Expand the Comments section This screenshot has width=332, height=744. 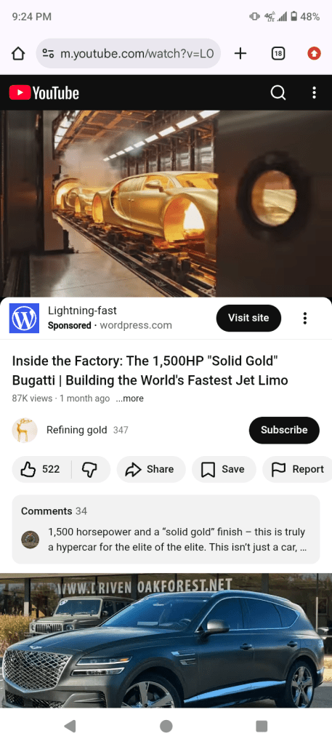166,529
